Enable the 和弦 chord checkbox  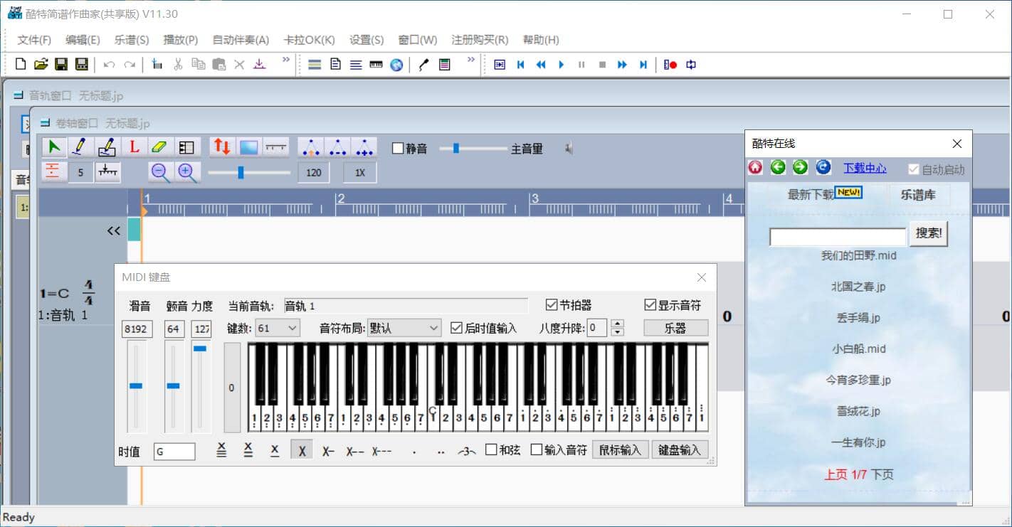491,449
